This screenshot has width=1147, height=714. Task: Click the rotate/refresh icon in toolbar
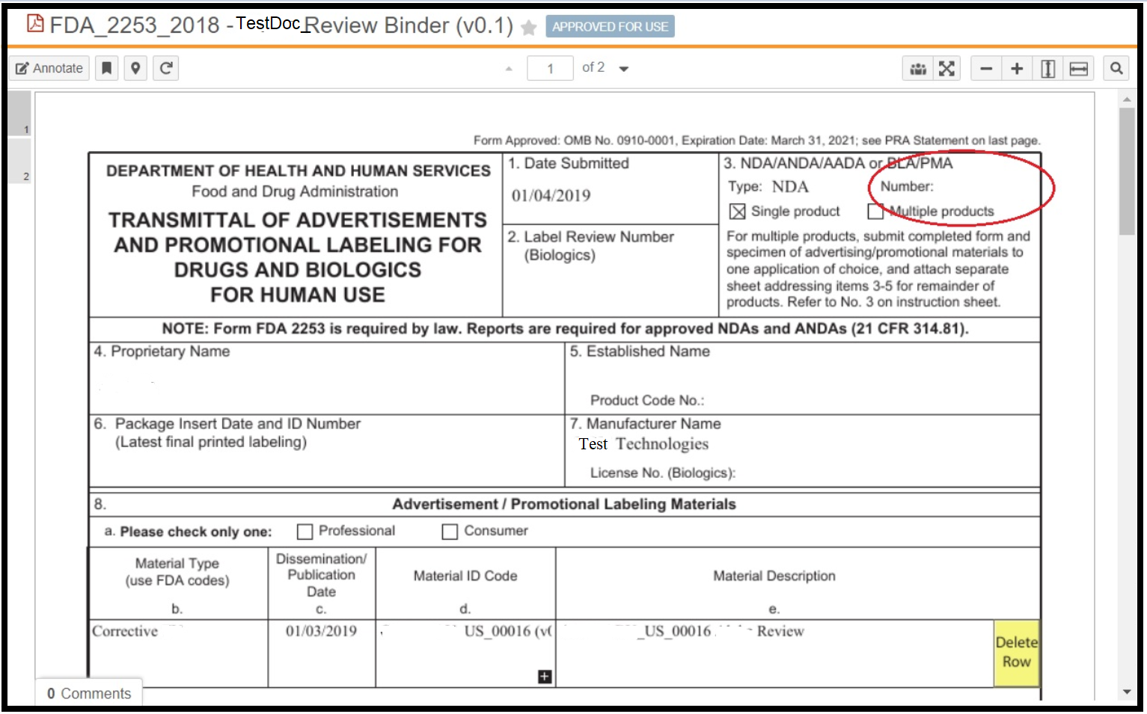(166, 68)
